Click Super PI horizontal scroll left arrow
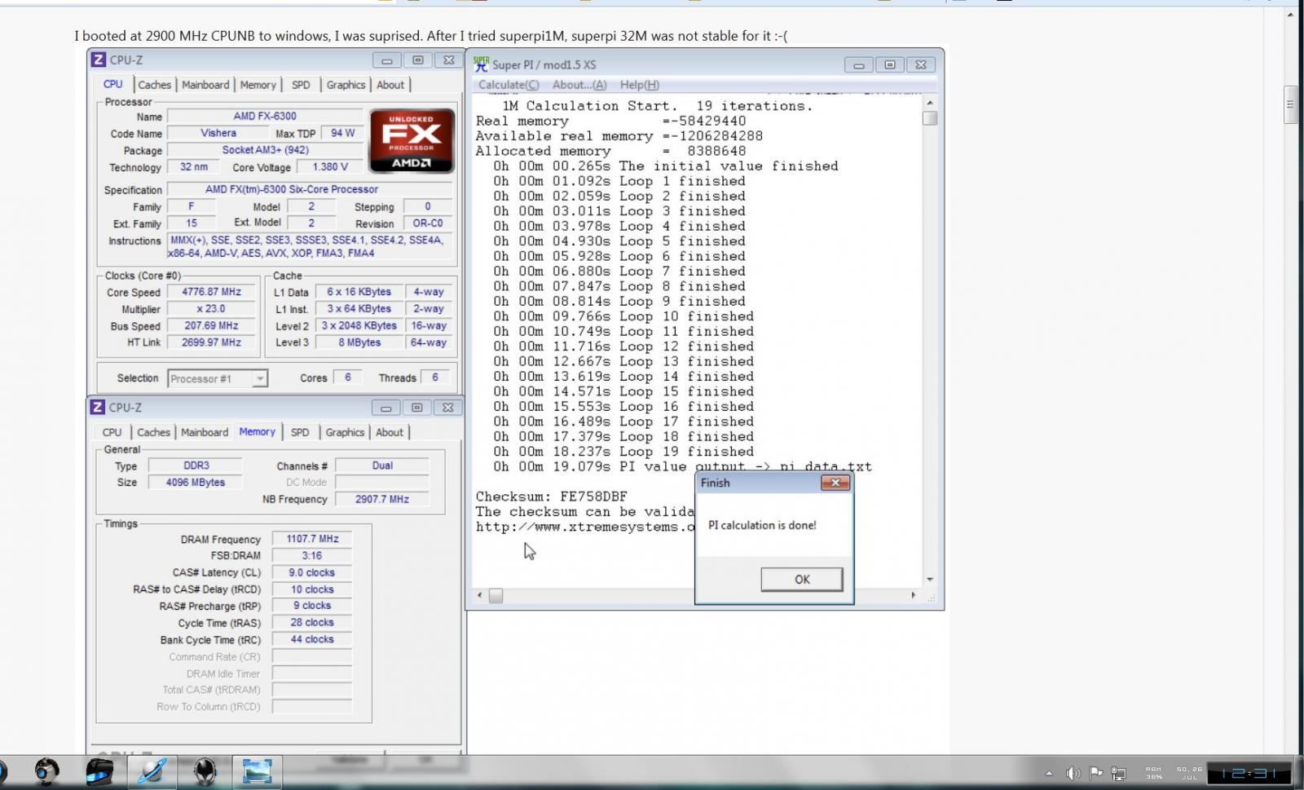 [x=479, y=595]
